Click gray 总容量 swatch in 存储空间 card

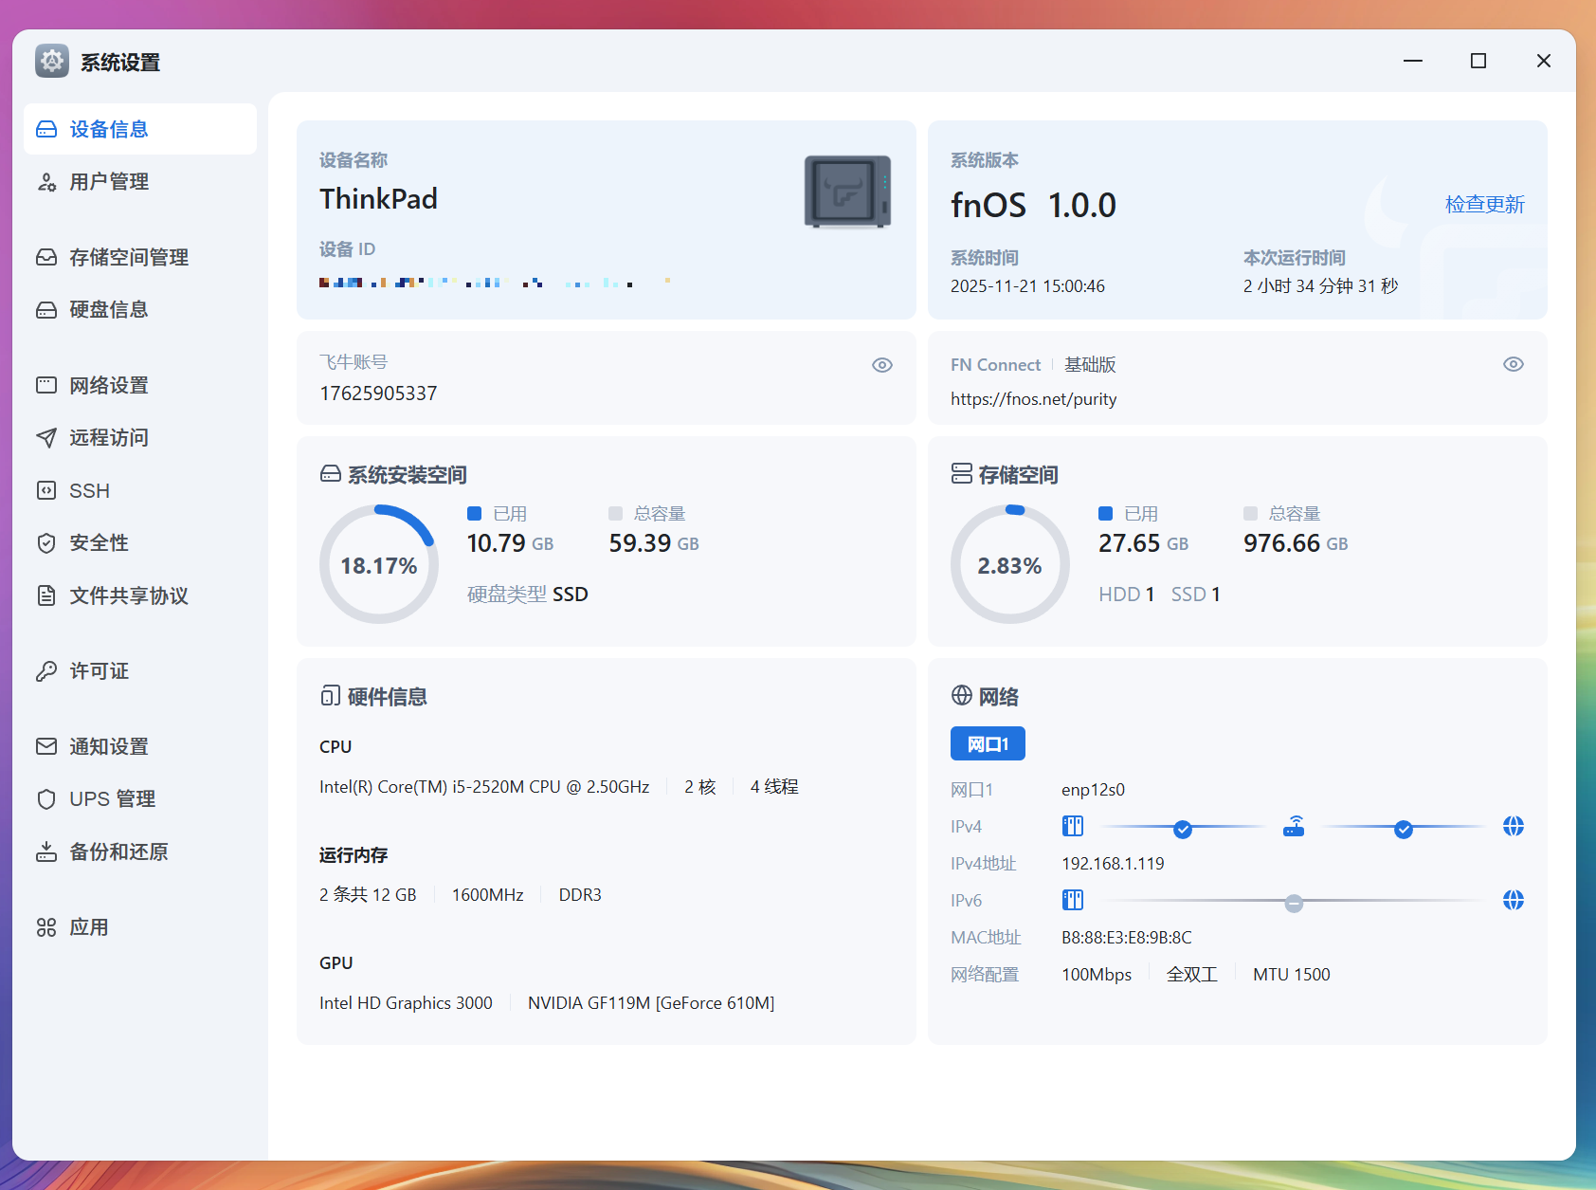tap(1250, 513)
